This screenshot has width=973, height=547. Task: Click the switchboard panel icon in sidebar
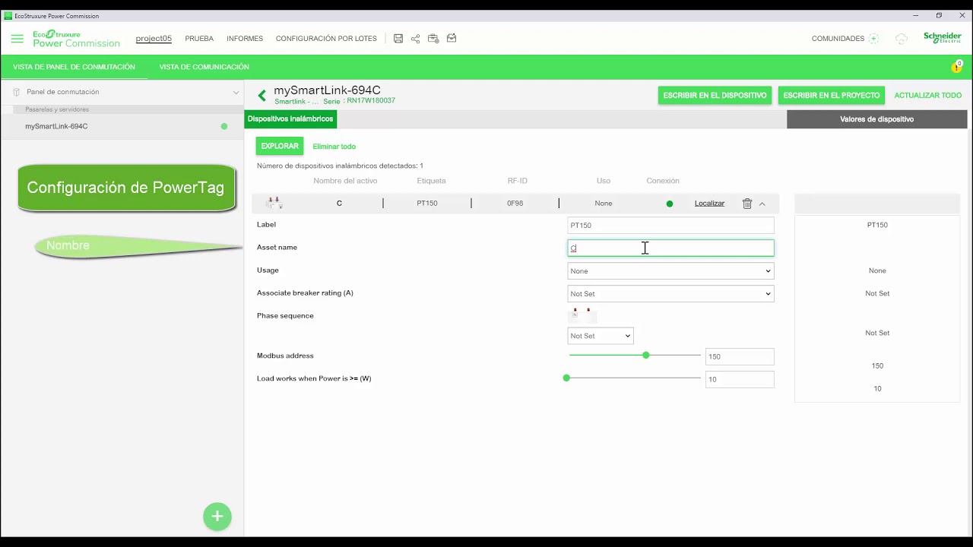coord(16,92)
